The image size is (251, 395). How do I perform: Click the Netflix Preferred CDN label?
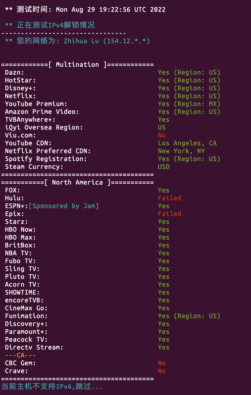pyautogui.click(x=48, y=151)
